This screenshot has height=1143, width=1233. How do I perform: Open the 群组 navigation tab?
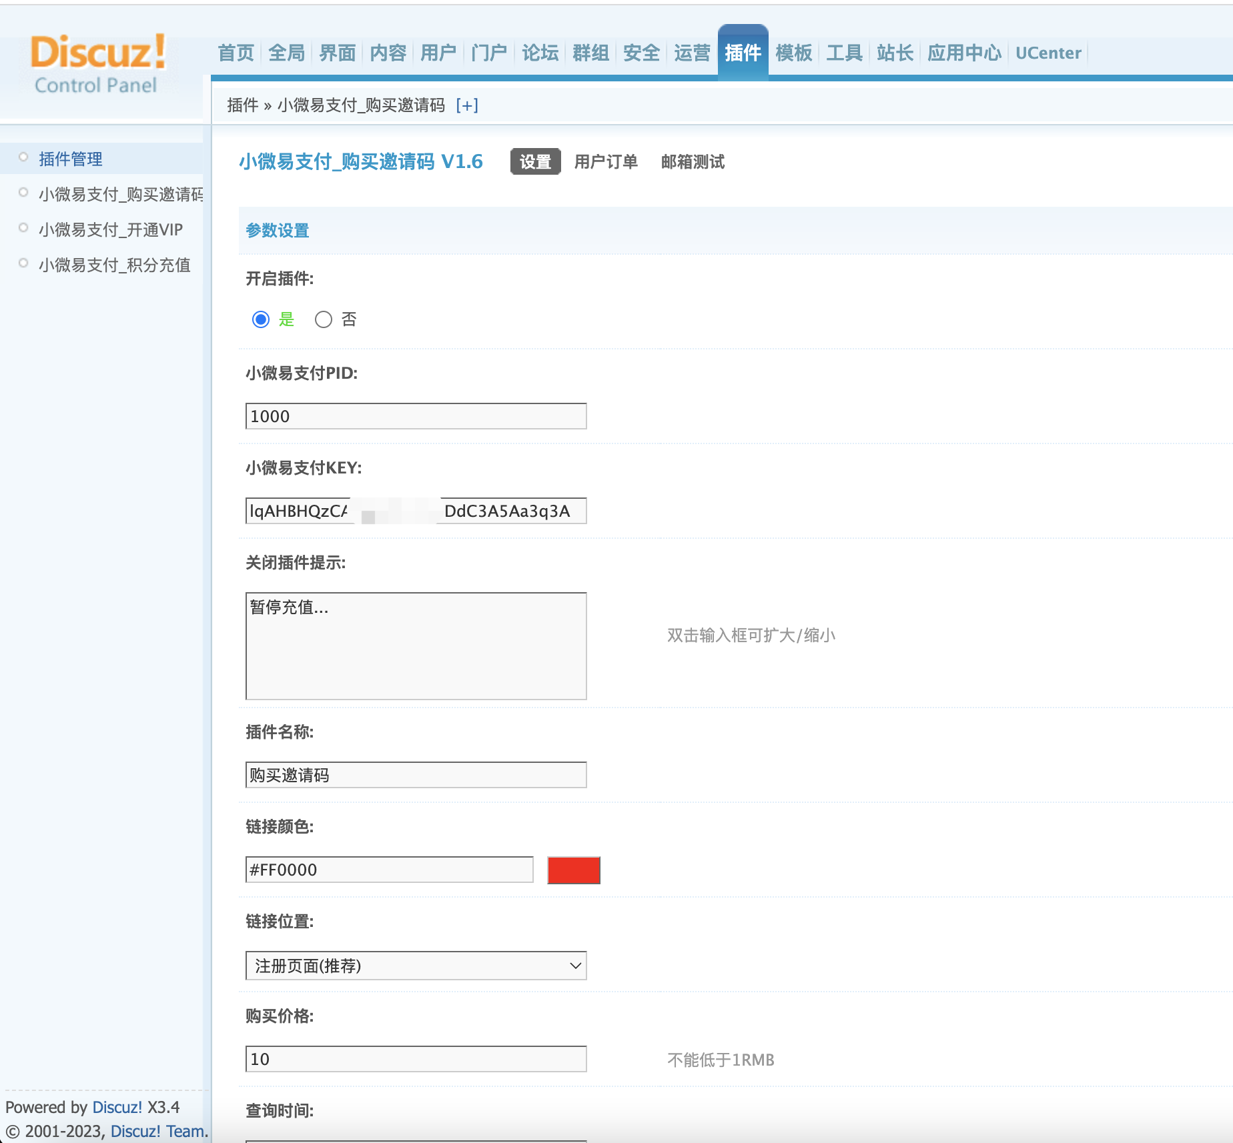pos(591,53)
